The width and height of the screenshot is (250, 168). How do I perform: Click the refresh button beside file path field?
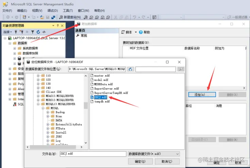tap(130, 69)
